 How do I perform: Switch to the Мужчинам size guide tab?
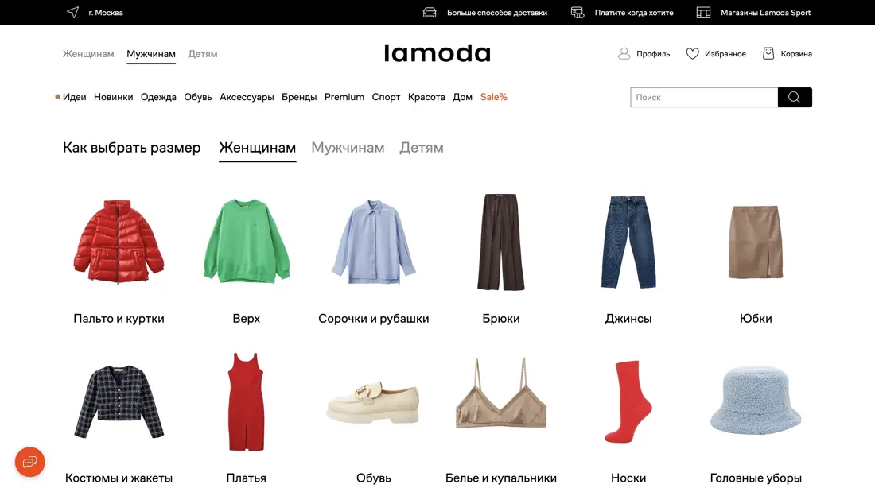pos(348,148)
